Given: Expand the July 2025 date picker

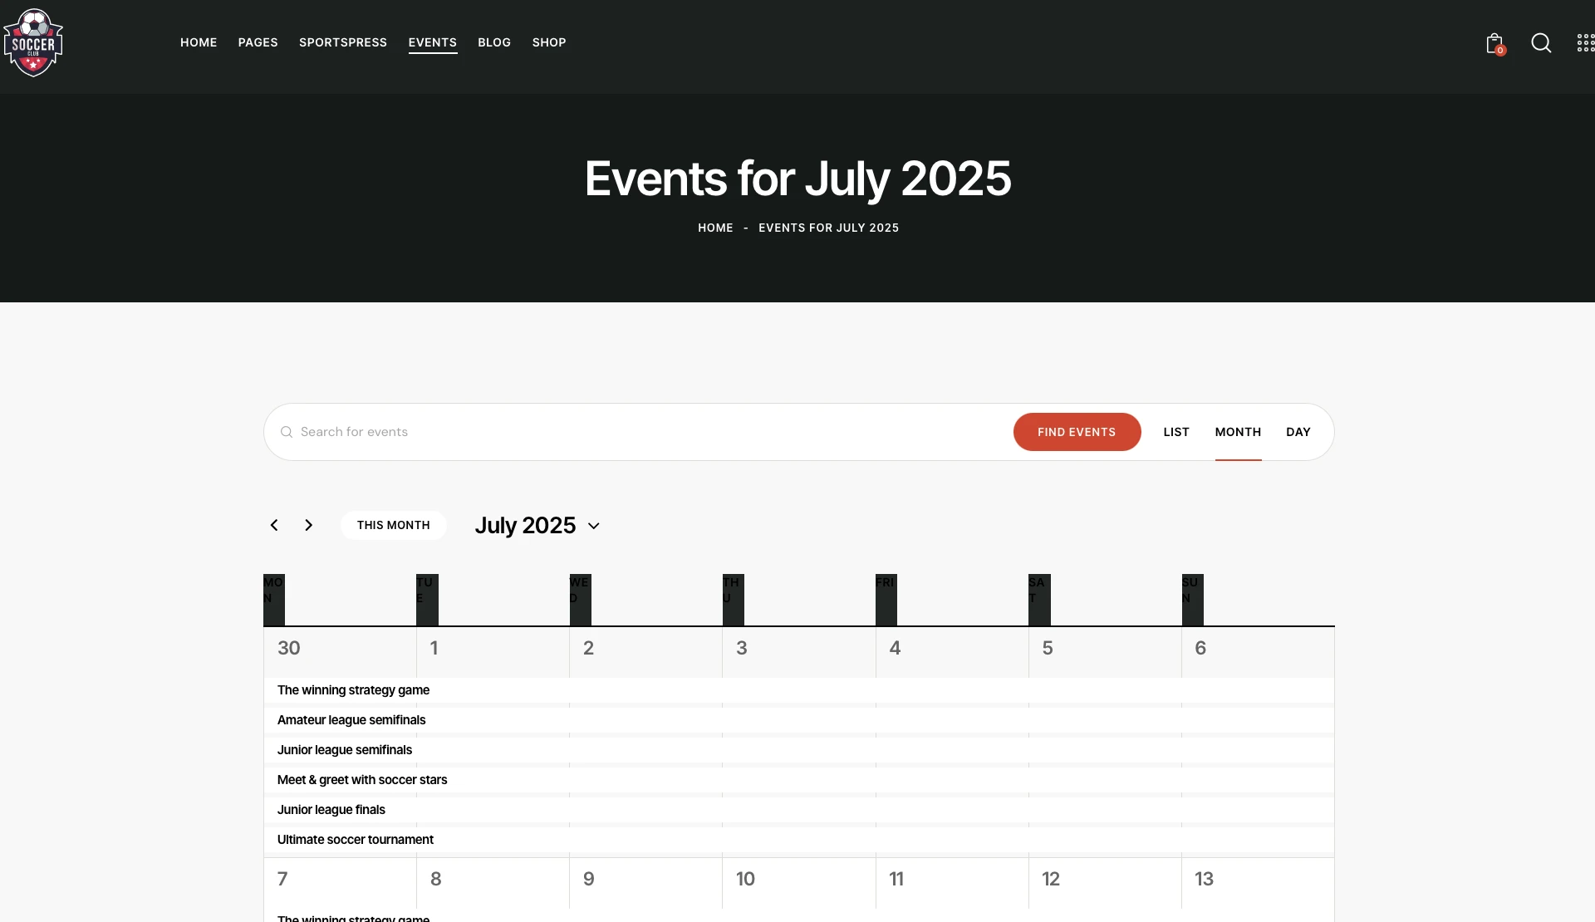Looking at the screenshot, I should coord(537,526).
